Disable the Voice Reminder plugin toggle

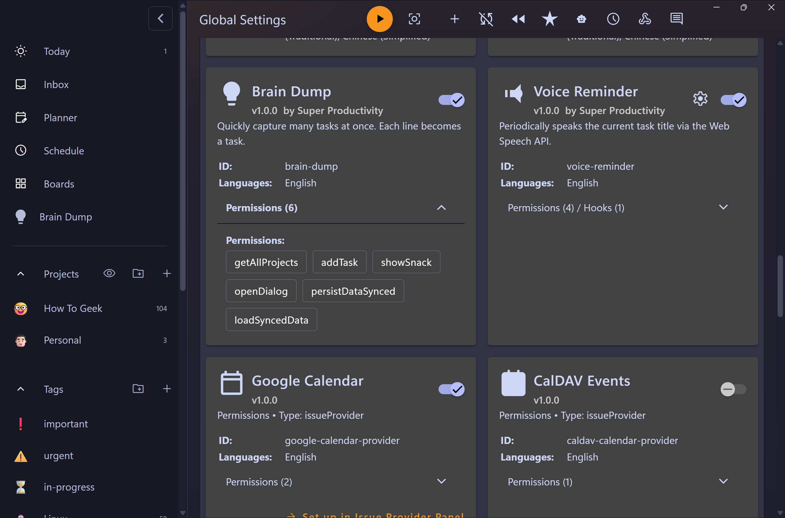734,100
